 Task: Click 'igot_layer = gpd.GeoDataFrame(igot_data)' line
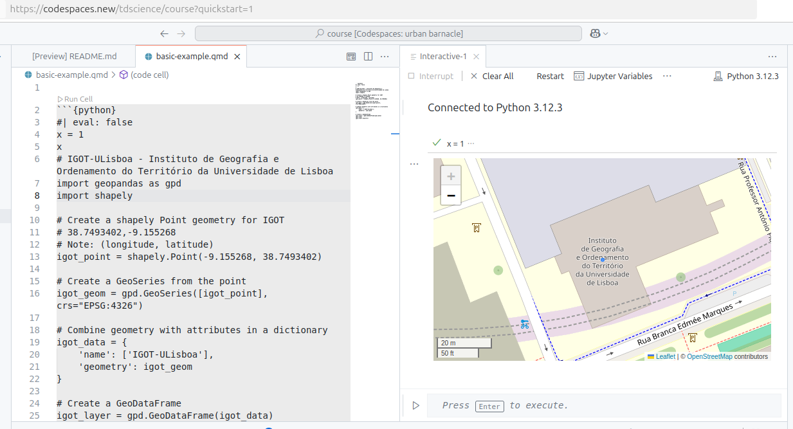165,415
